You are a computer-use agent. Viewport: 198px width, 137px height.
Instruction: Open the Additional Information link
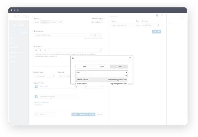(x=41, y=103)
